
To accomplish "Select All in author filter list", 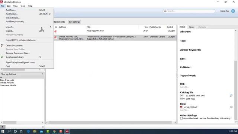I will tap(22, 77).
